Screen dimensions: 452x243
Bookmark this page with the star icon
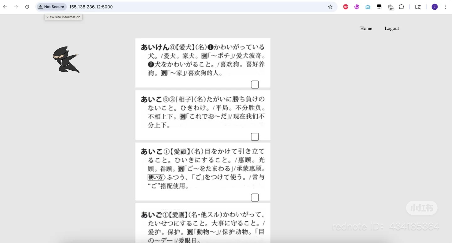click(330, 7)
